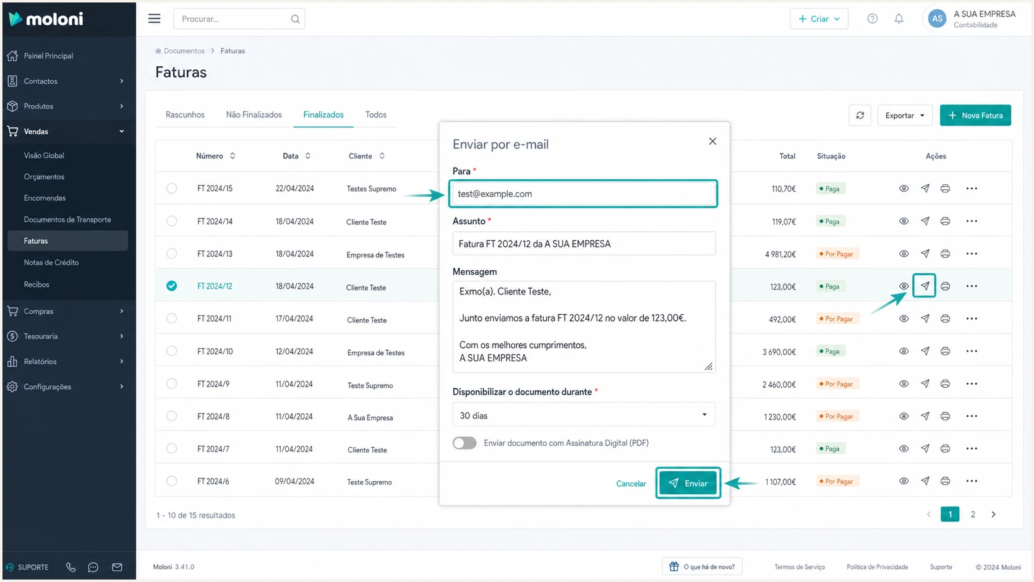Open the help question mark icon

pyautogui.click(x=872, y=19)
